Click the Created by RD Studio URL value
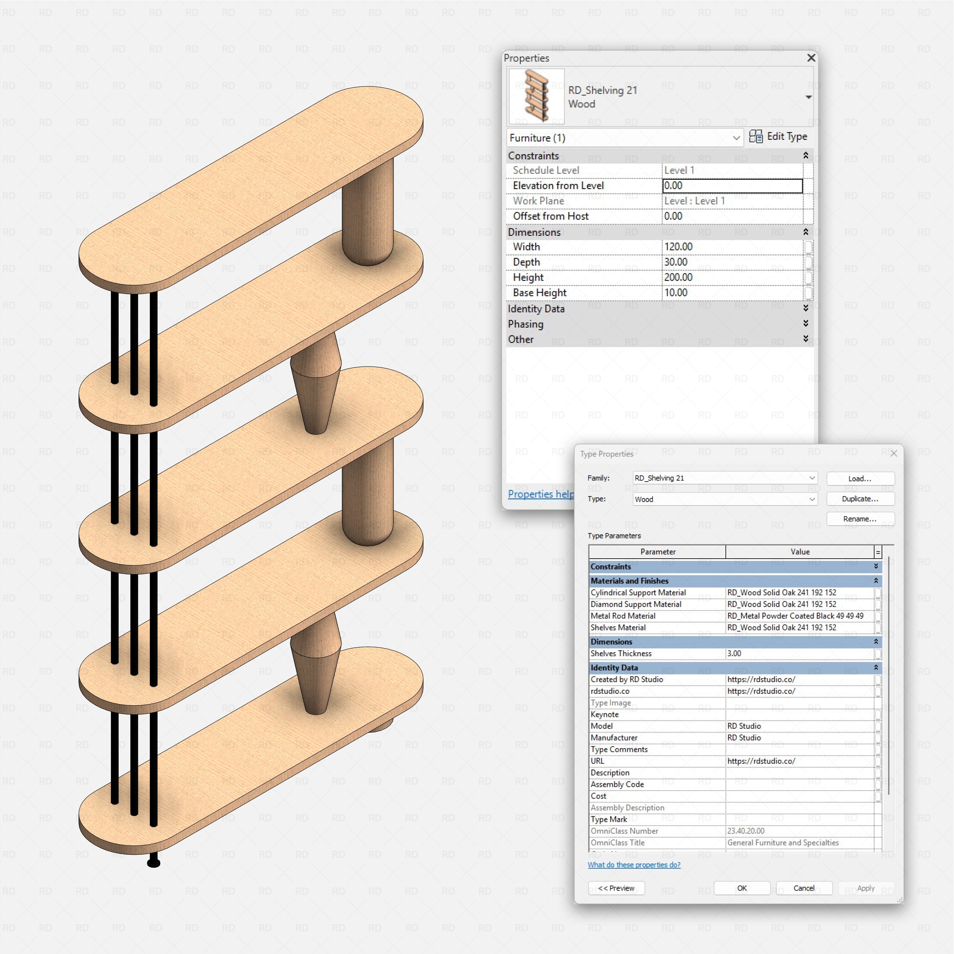 click(x=800, y=679)
